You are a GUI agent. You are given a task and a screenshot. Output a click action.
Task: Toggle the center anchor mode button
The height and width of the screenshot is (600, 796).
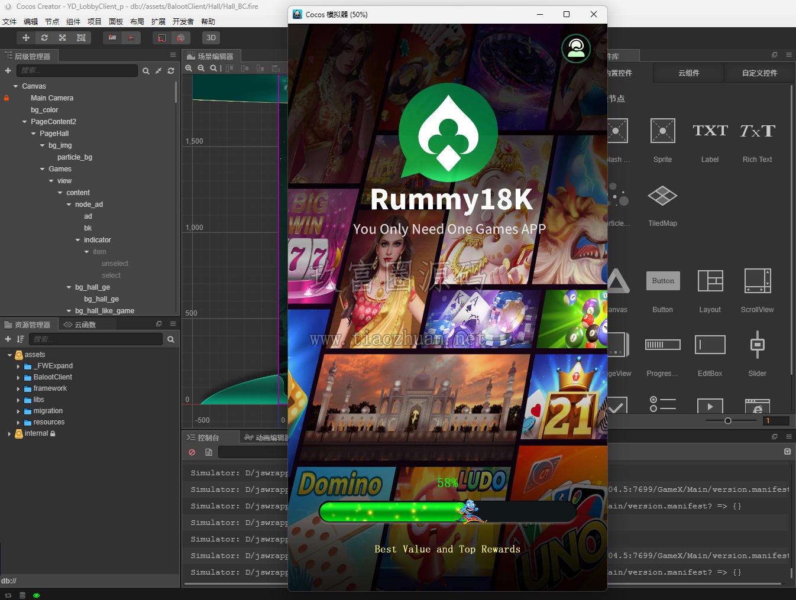(131, 37)
